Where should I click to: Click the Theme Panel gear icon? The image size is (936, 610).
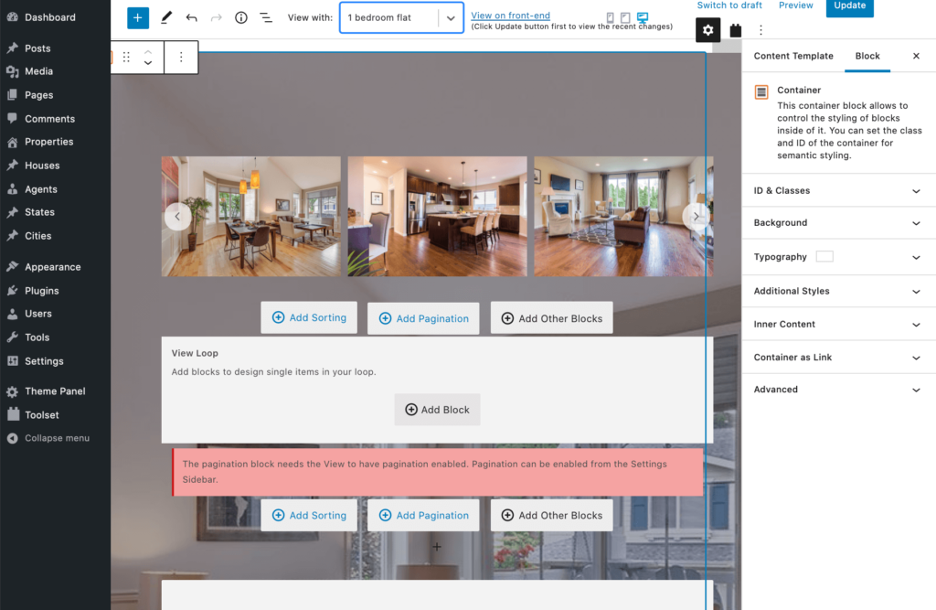point(13,391)
